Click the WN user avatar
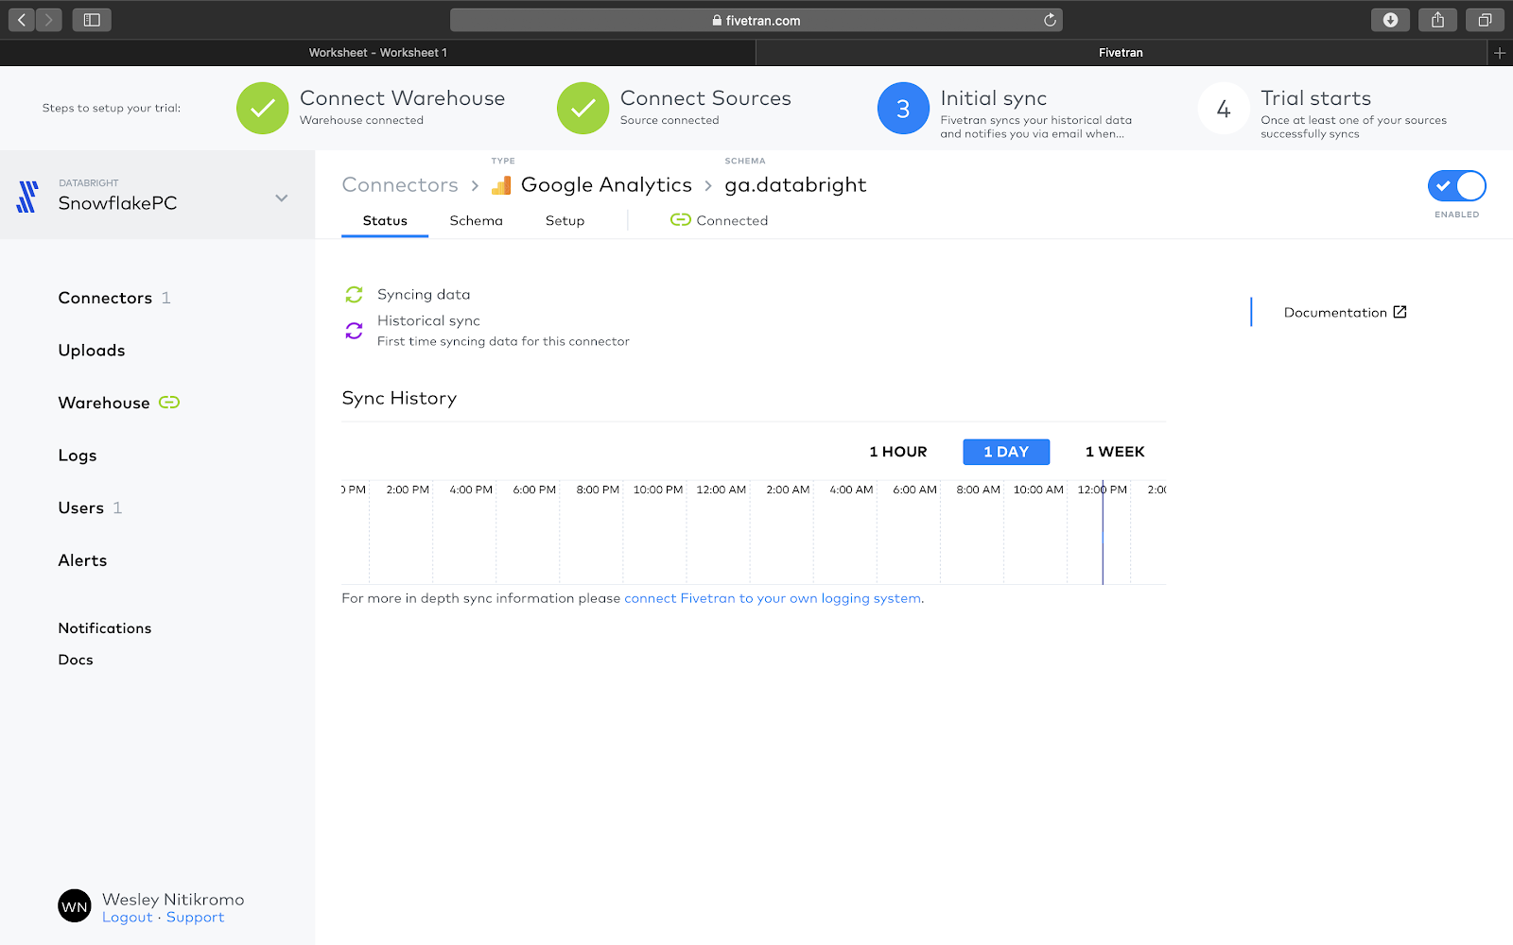 (x=75, y=906)
